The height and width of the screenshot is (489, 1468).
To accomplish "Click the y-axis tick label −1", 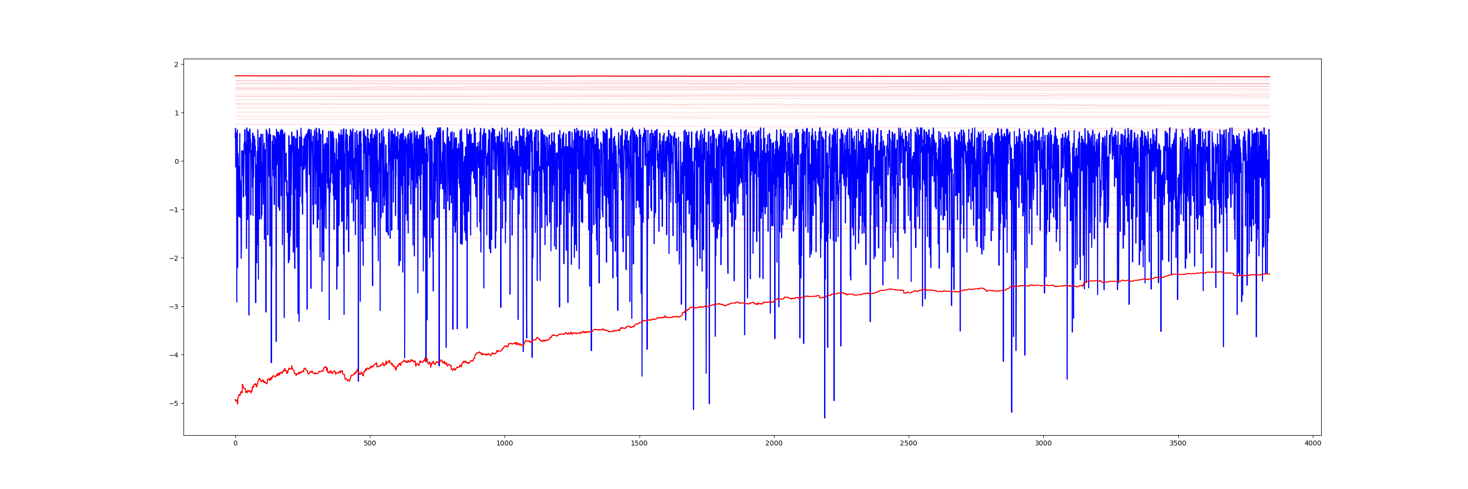I will click(174, 210).
